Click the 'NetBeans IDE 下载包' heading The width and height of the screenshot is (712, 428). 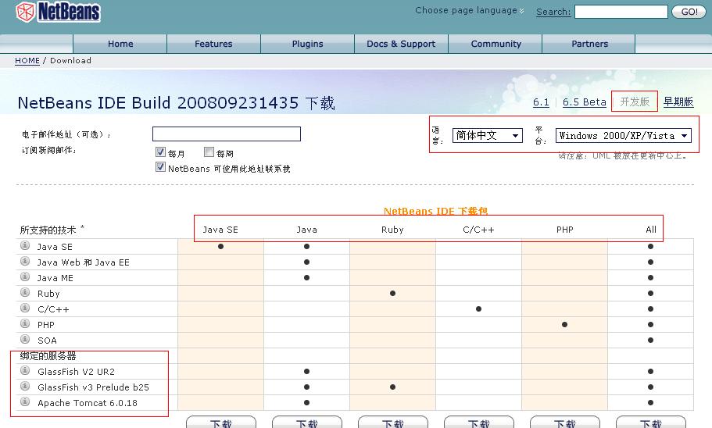click(435, 211)
